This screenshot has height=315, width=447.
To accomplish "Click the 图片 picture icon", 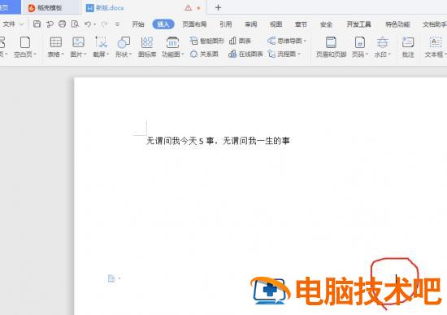I will pyautogui.click(x=78, y=42).
